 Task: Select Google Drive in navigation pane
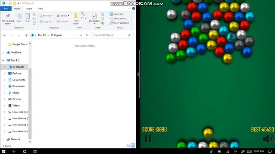[18, 44]
